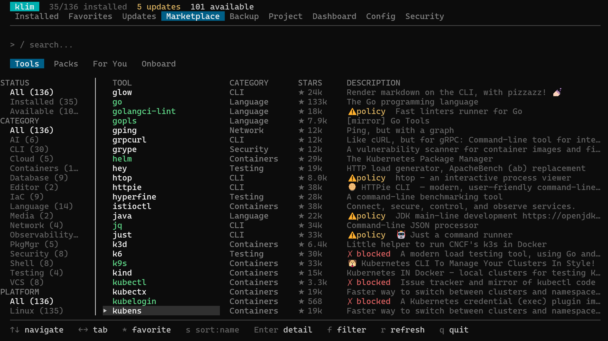Click the search input field
The image size is (608, 341).
click(x=305, y=45)
